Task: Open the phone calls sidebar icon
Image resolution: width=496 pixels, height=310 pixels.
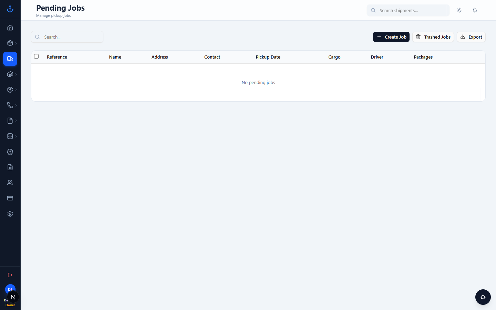Action: (x=10, y=105)
